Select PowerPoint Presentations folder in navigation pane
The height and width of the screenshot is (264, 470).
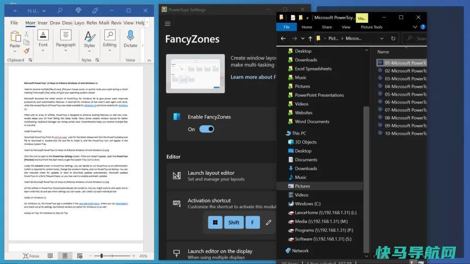(319, 95)
